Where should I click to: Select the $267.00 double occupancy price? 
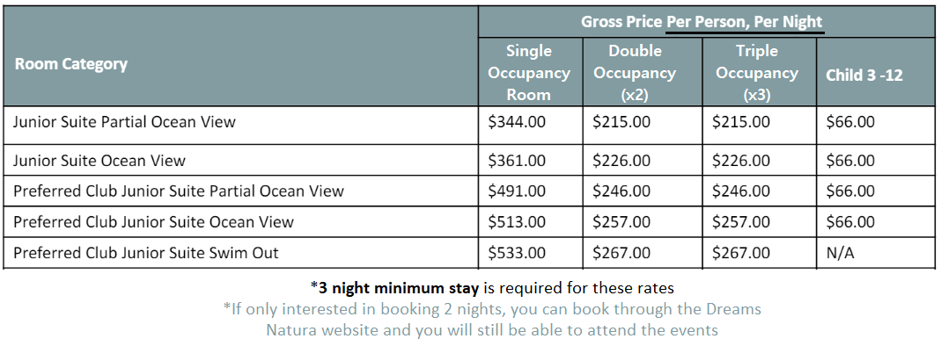[x=621, y=253]
